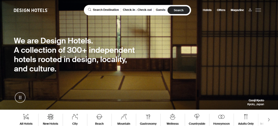Screen dimensions: 278x130
Task: Click the Honeymoon rings icon
Action: click(x=221, y=116)
